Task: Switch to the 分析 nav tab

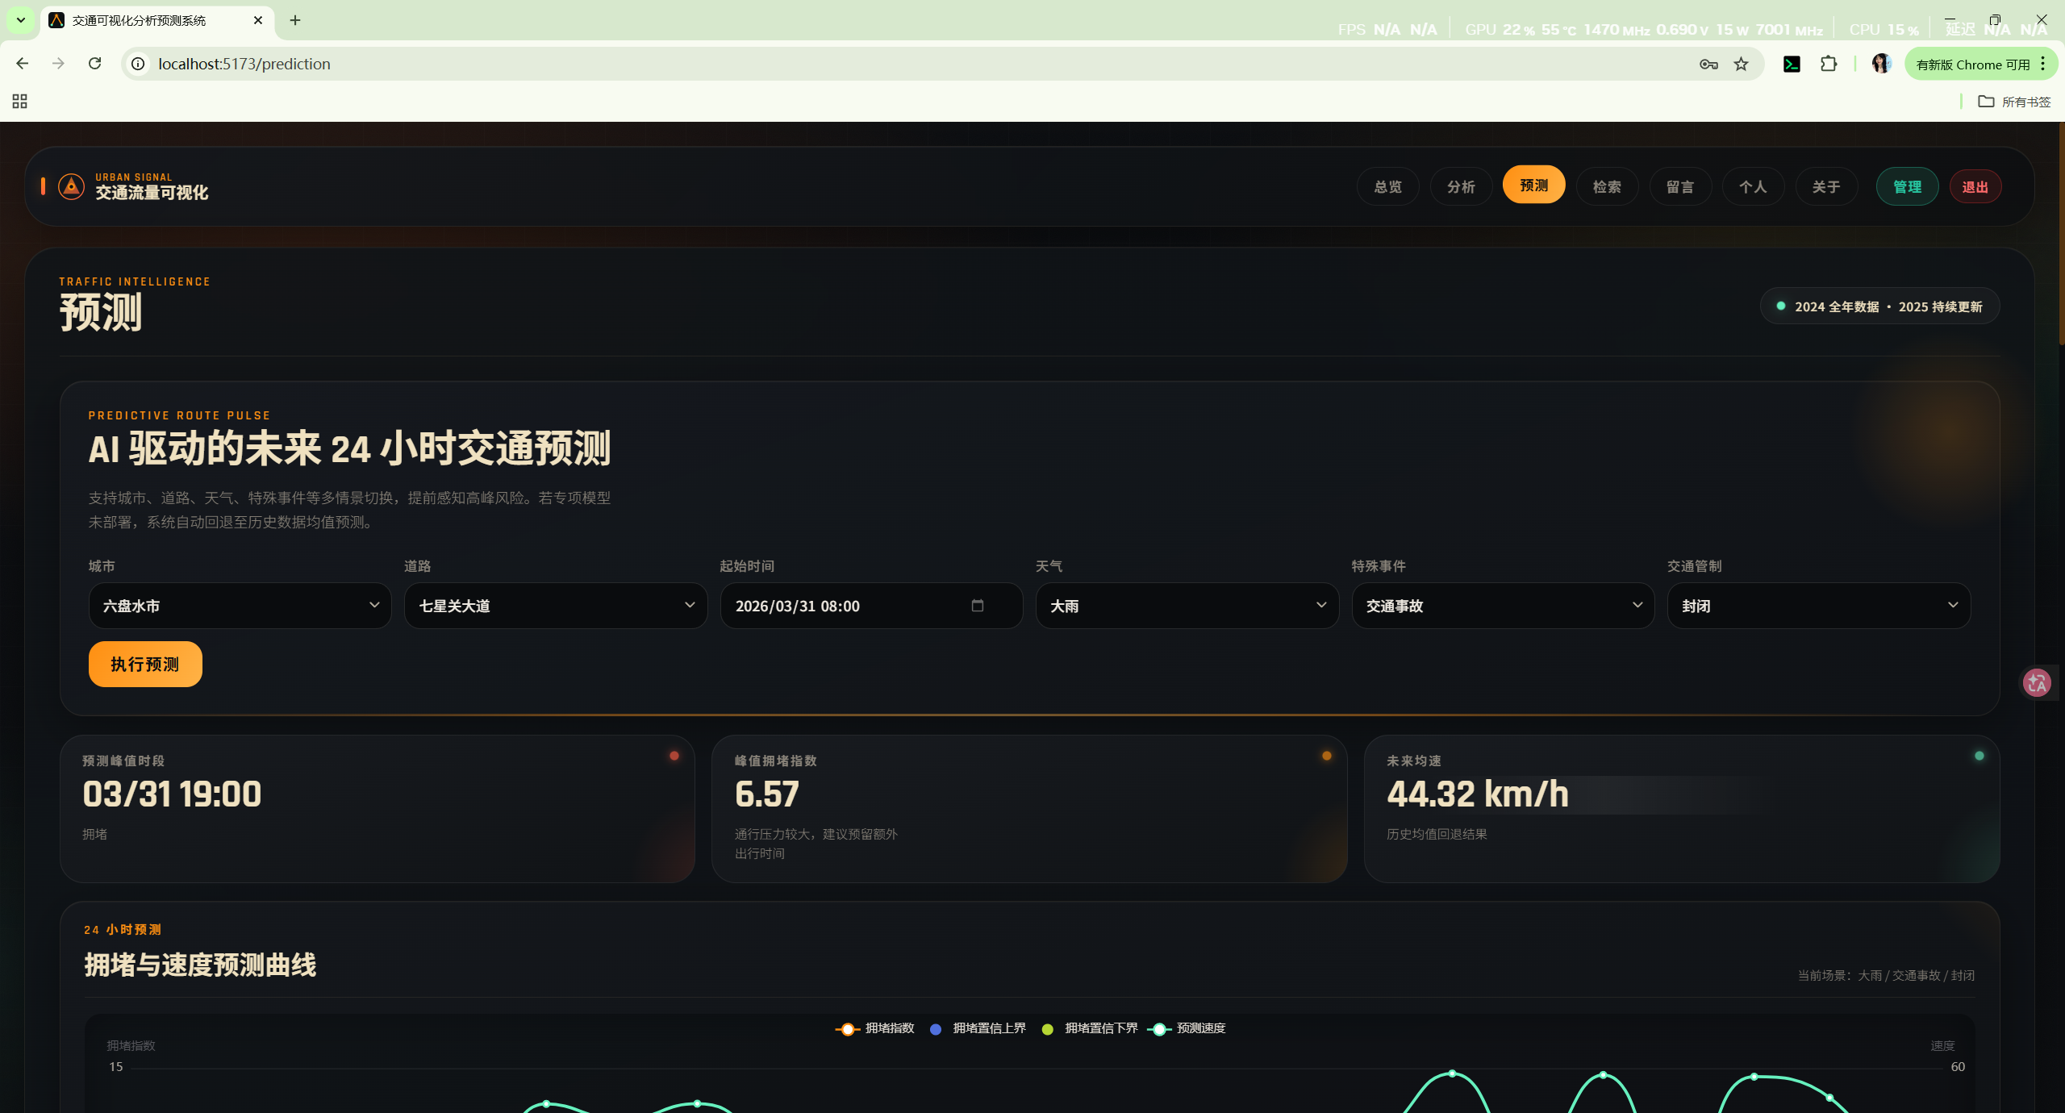Action: pos(1461,187)
